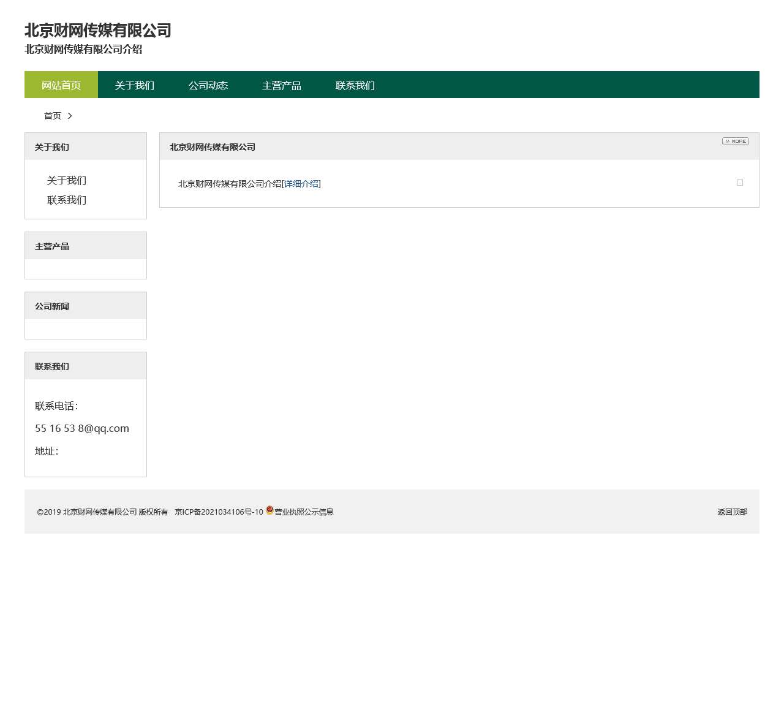Go to 主营产品 in the navigation bar
Screen dimensions: 784x715
(282, 85)
